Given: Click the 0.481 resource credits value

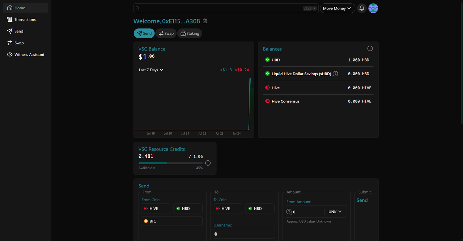Looking at the screenshot, I should (x=146, y=156).
